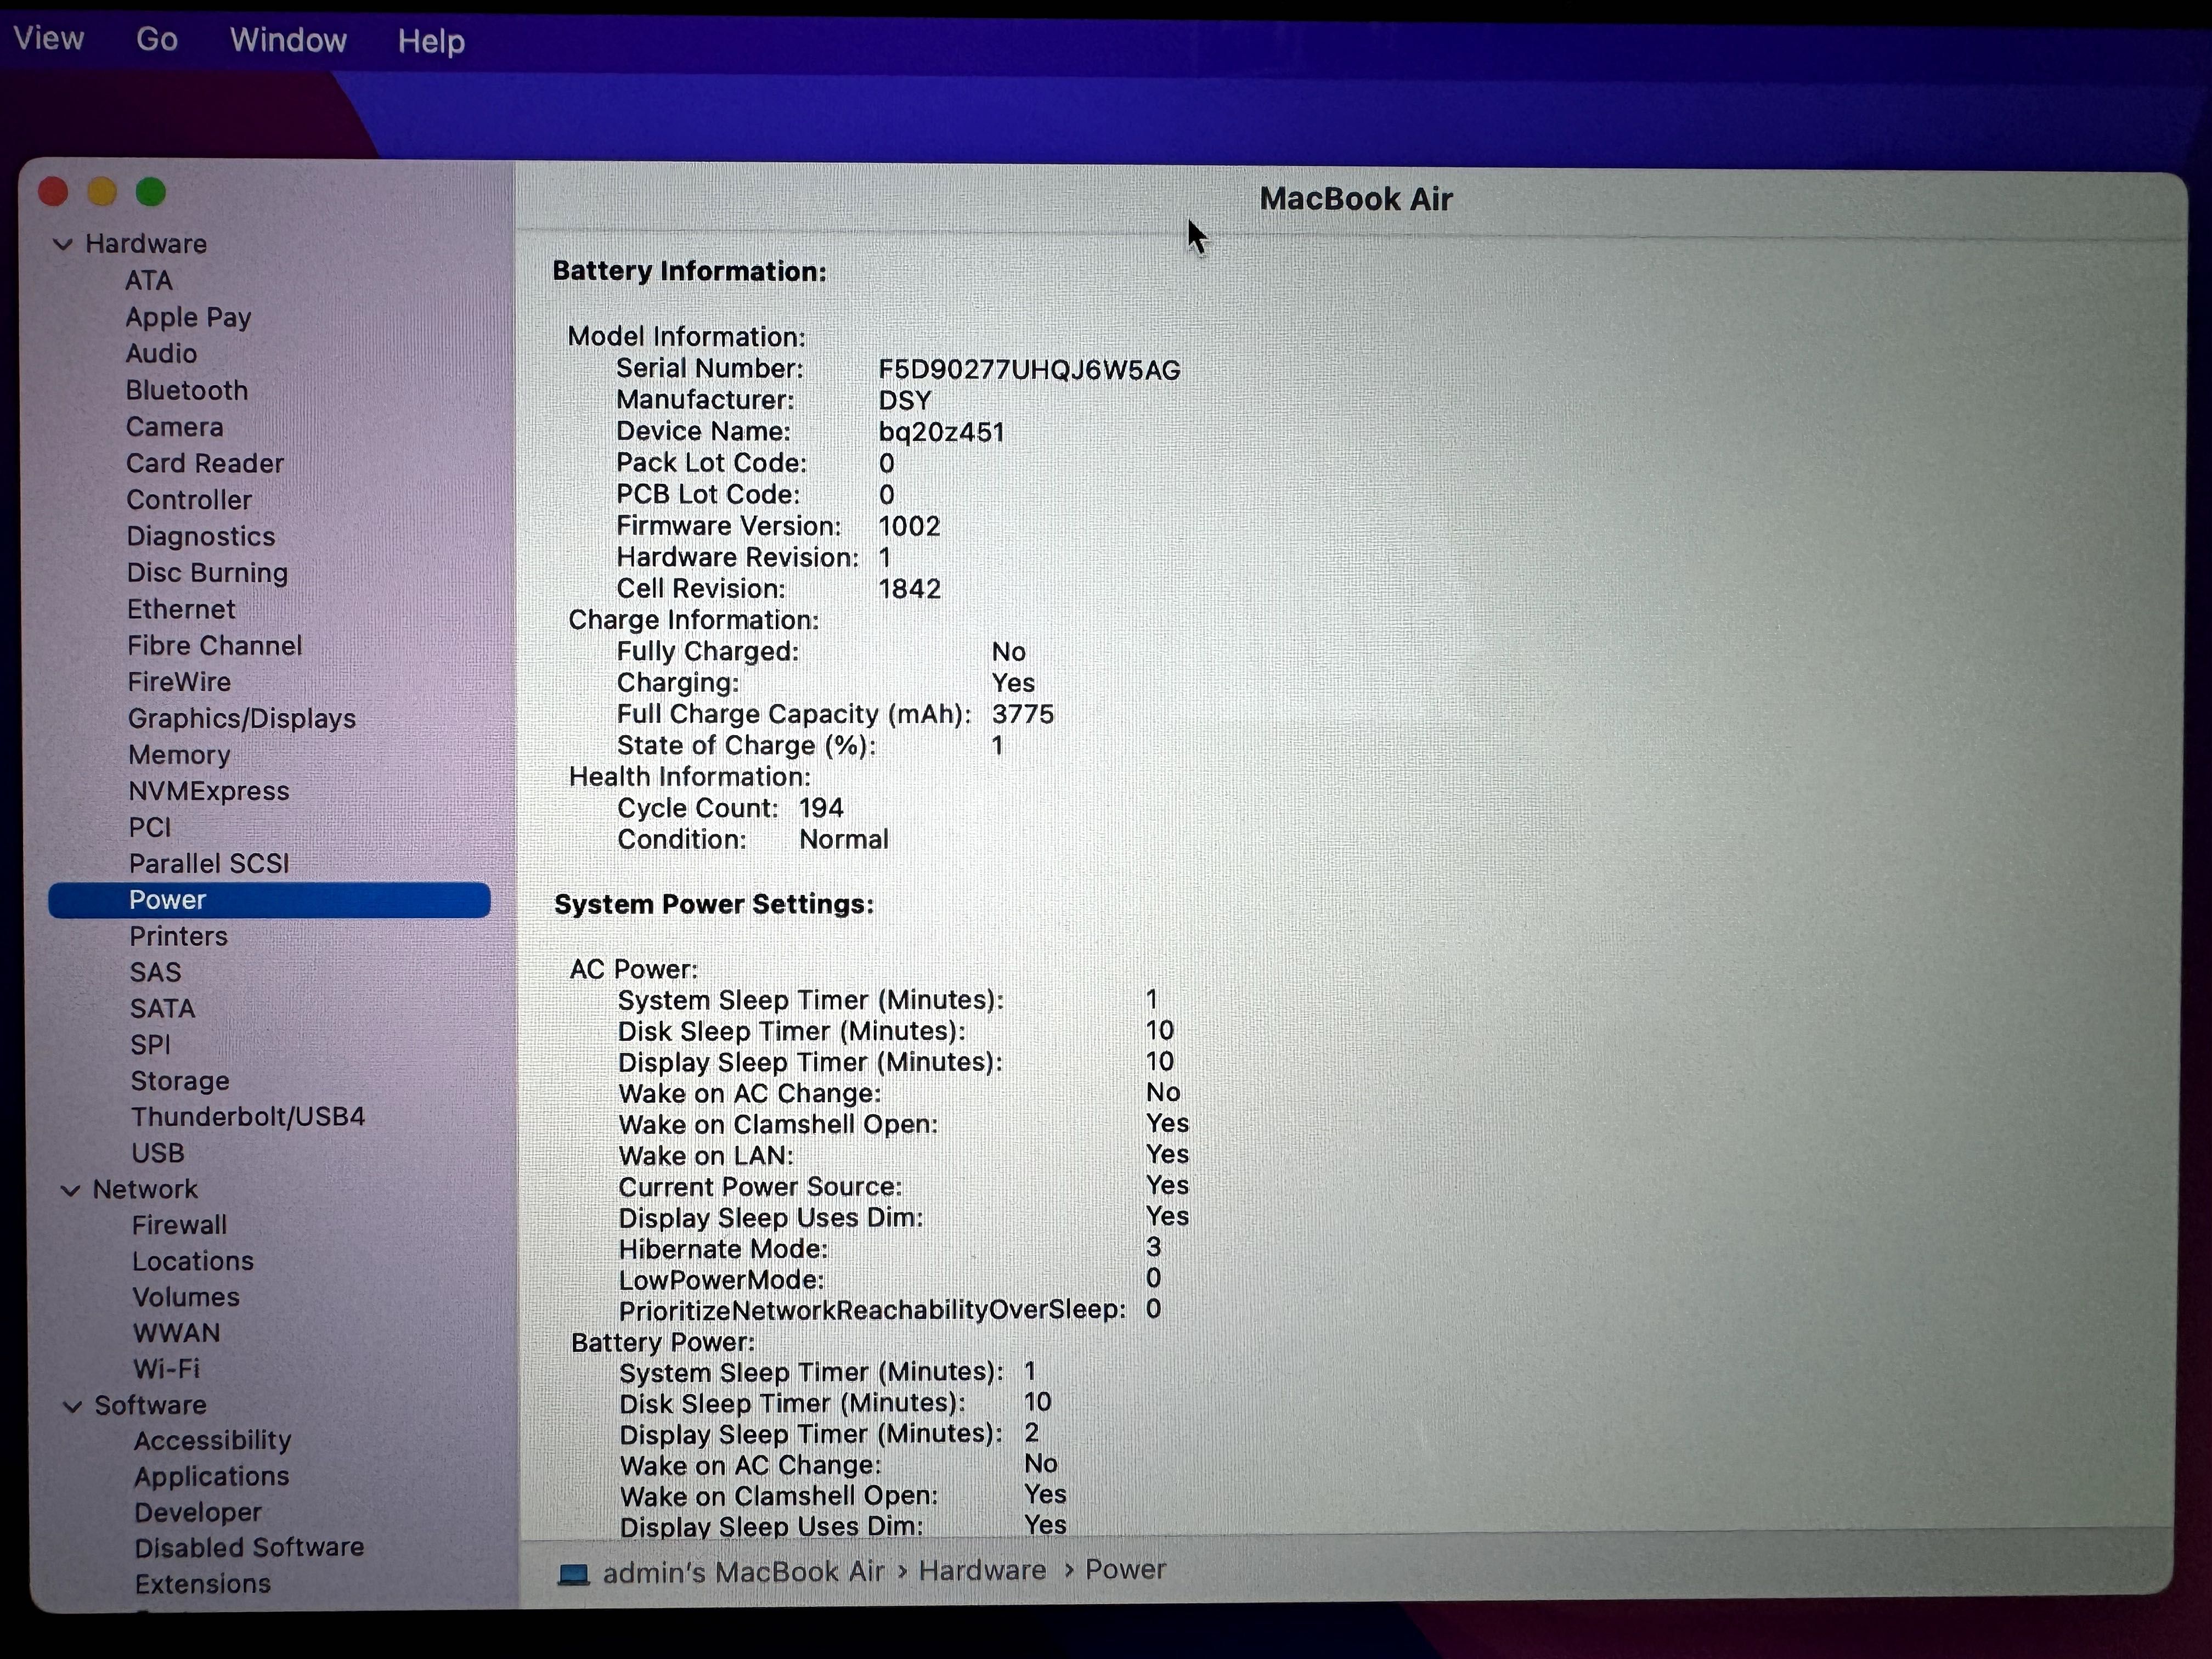Select NVMExpress in the sidebar

(x=209, y=791)
